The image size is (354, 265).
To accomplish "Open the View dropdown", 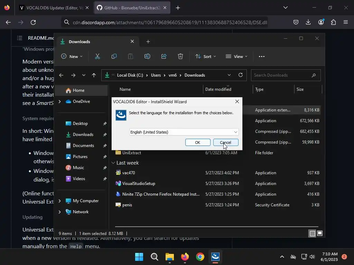I will point(236,56).
